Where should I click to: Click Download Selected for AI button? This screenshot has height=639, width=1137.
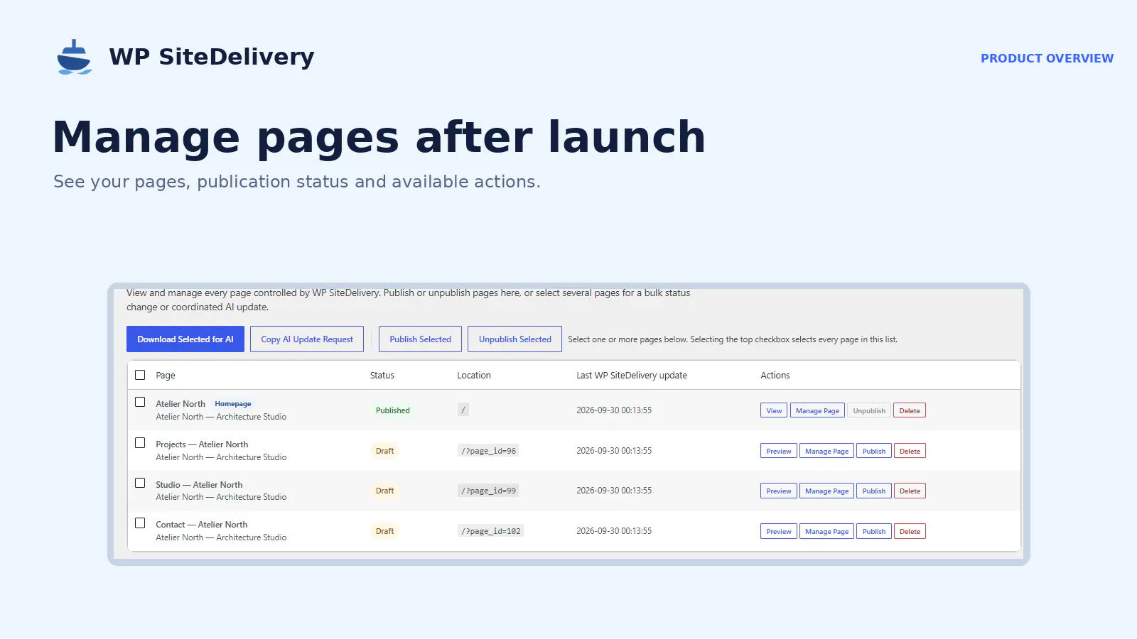point(185,339)
